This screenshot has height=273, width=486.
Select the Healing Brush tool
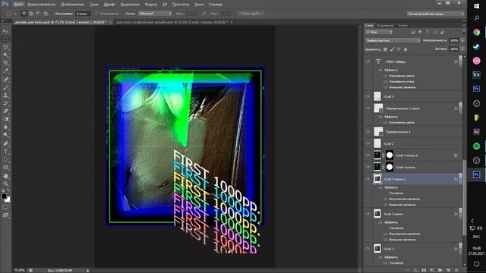click(x=5, y=79)
